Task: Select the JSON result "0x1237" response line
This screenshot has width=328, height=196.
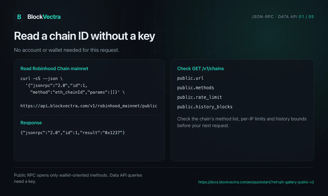Action: click(73, 133)
